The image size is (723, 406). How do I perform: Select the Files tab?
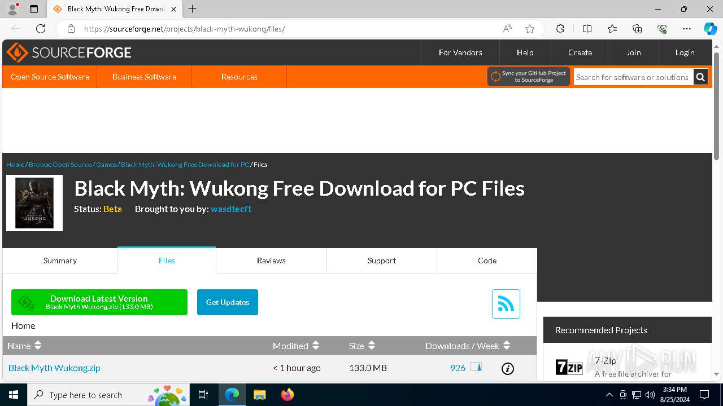167,261
